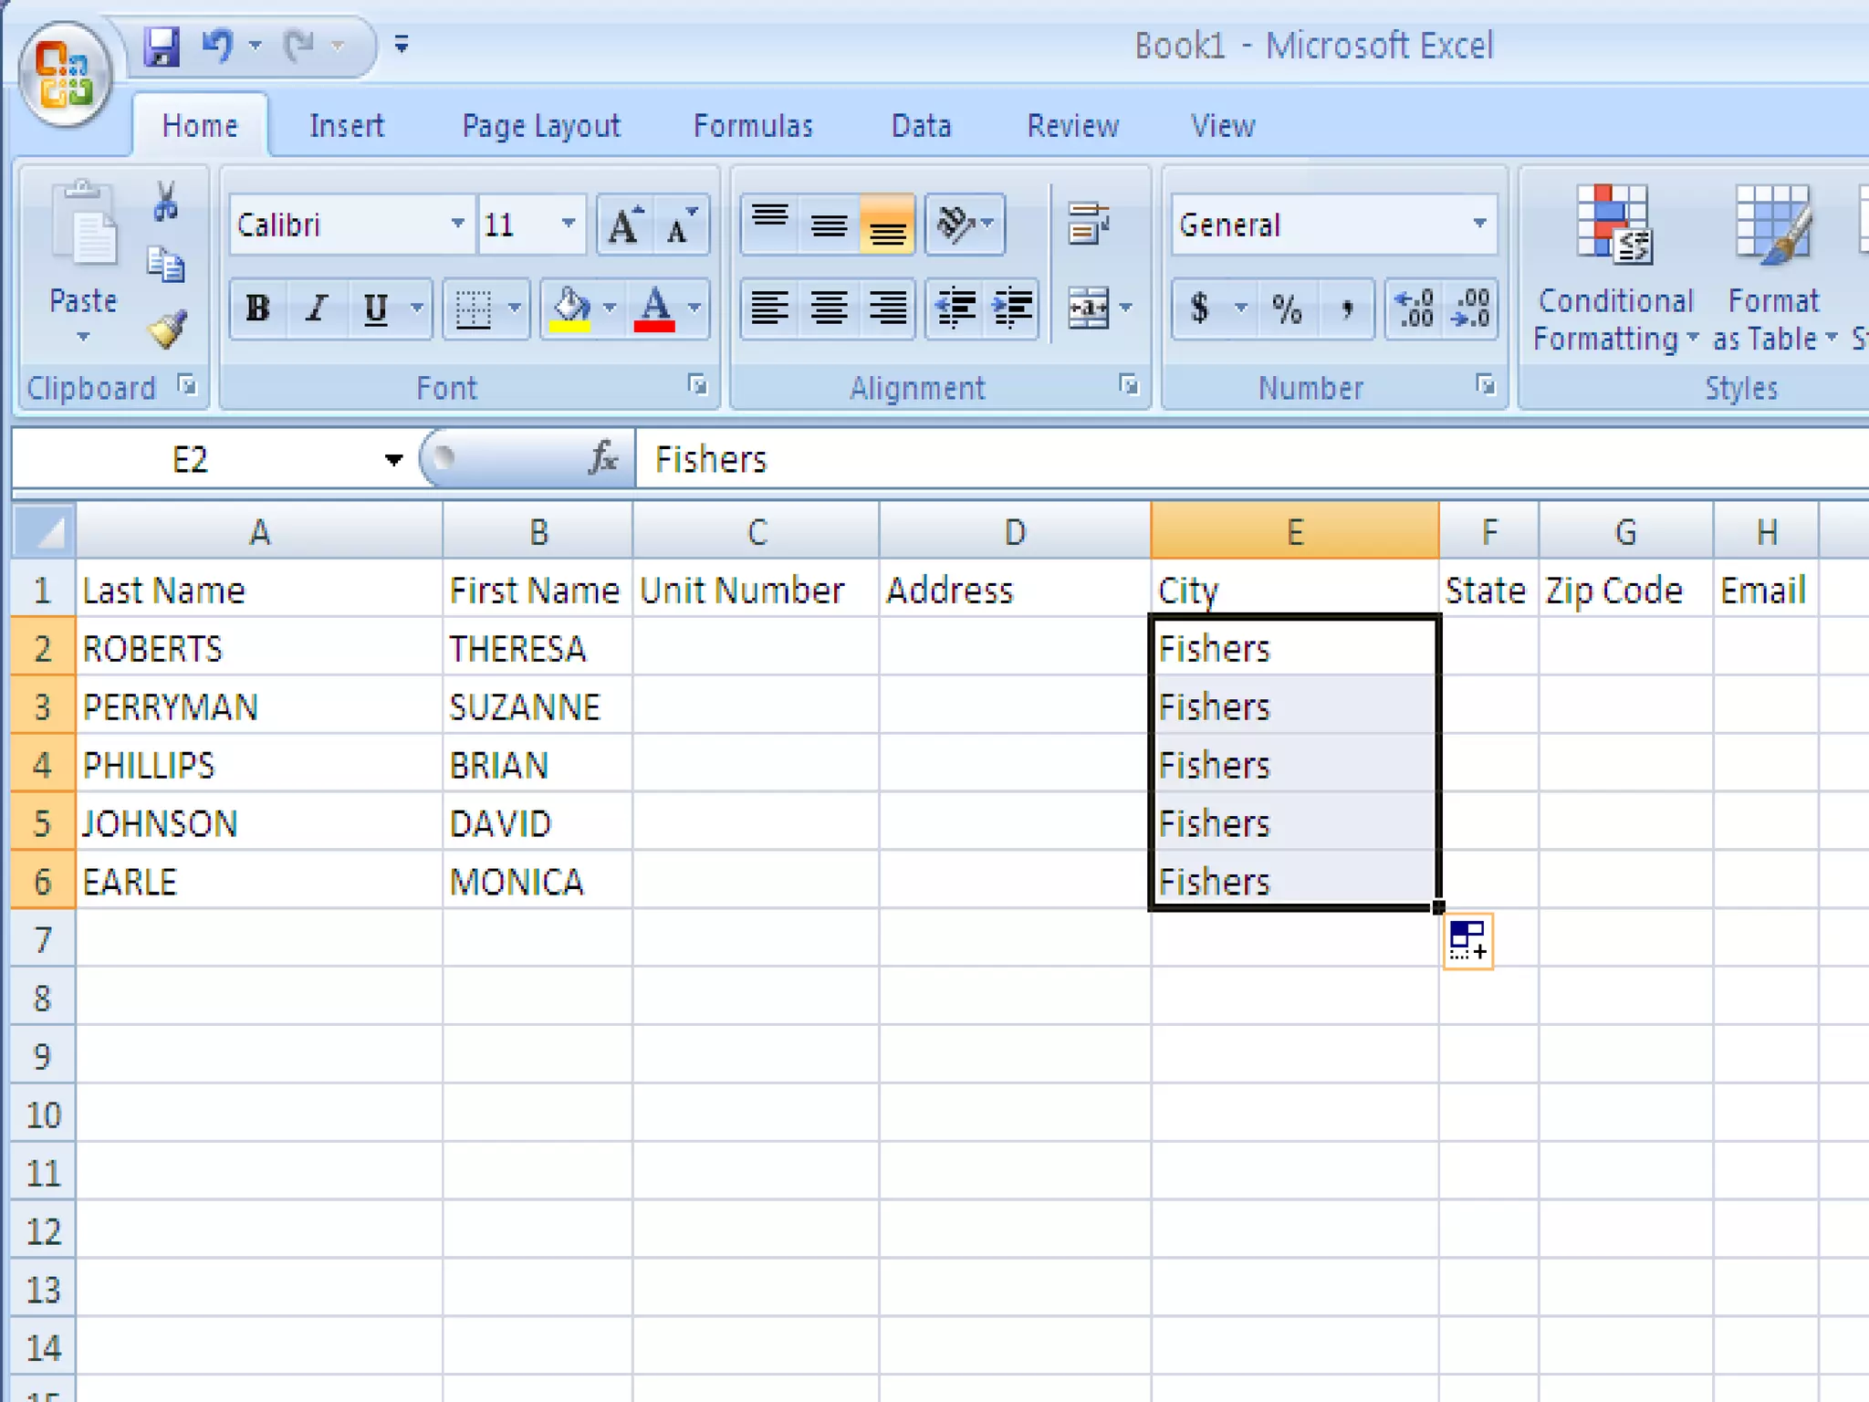Toggle Bold formatting
Viewport: 1869px width, 1402px height.
pos(258,309)
